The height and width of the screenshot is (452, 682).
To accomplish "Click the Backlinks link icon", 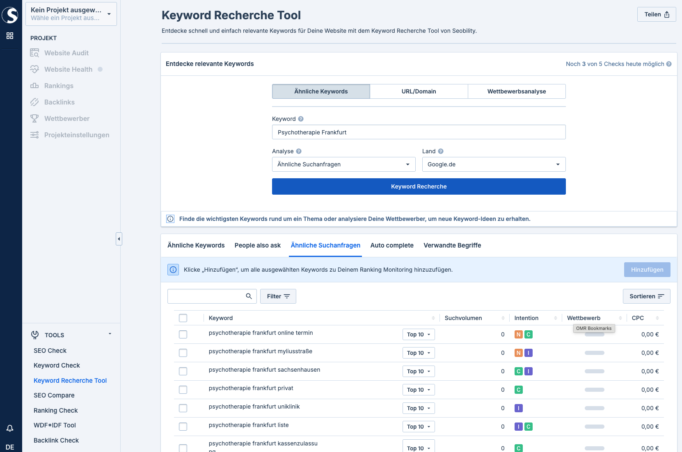I will [34, 102].
